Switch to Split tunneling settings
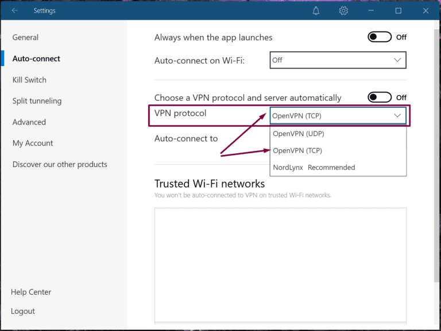This screenshot has width=441, height=331. pos(37,101)
